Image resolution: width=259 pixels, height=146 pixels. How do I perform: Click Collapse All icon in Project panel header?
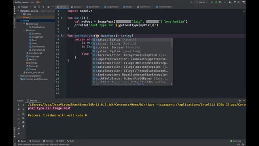(x=43, y=7)
